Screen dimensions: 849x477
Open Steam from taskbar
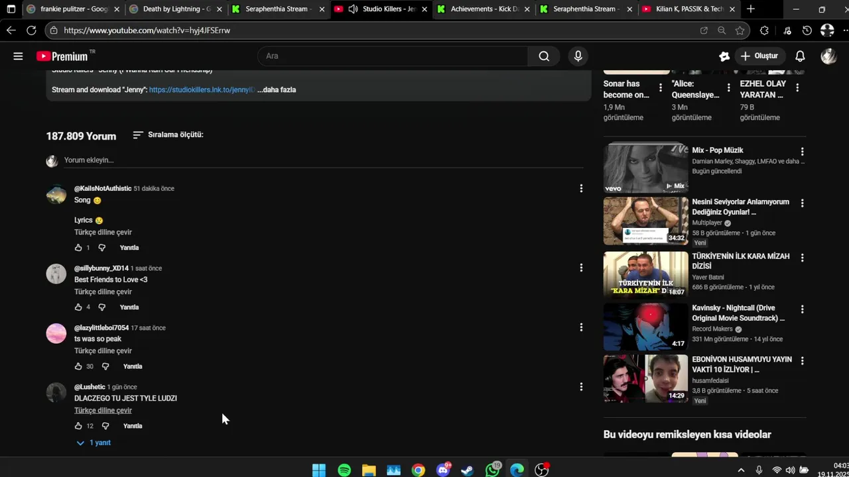coord(468,470)
